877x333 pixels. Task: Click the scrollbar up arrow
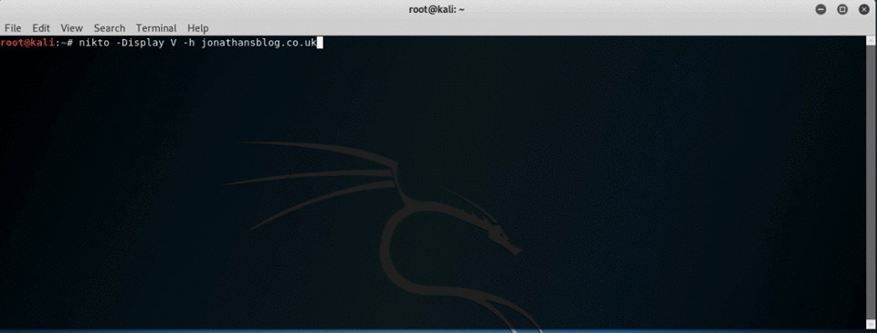coord(871,41)
